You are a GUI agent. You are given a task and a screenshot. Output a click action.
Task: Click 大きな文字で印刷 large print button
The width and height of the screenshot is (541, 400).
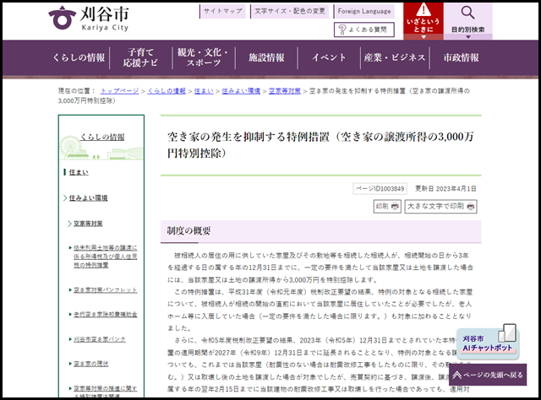point(440,206)
